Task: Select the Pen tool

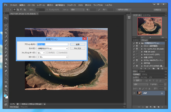Action: [x=6, y=71]
